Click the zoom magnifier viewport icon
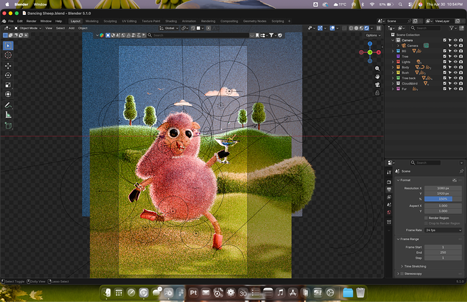The width and height of the screenshot is (467, 302). (378, 68)
